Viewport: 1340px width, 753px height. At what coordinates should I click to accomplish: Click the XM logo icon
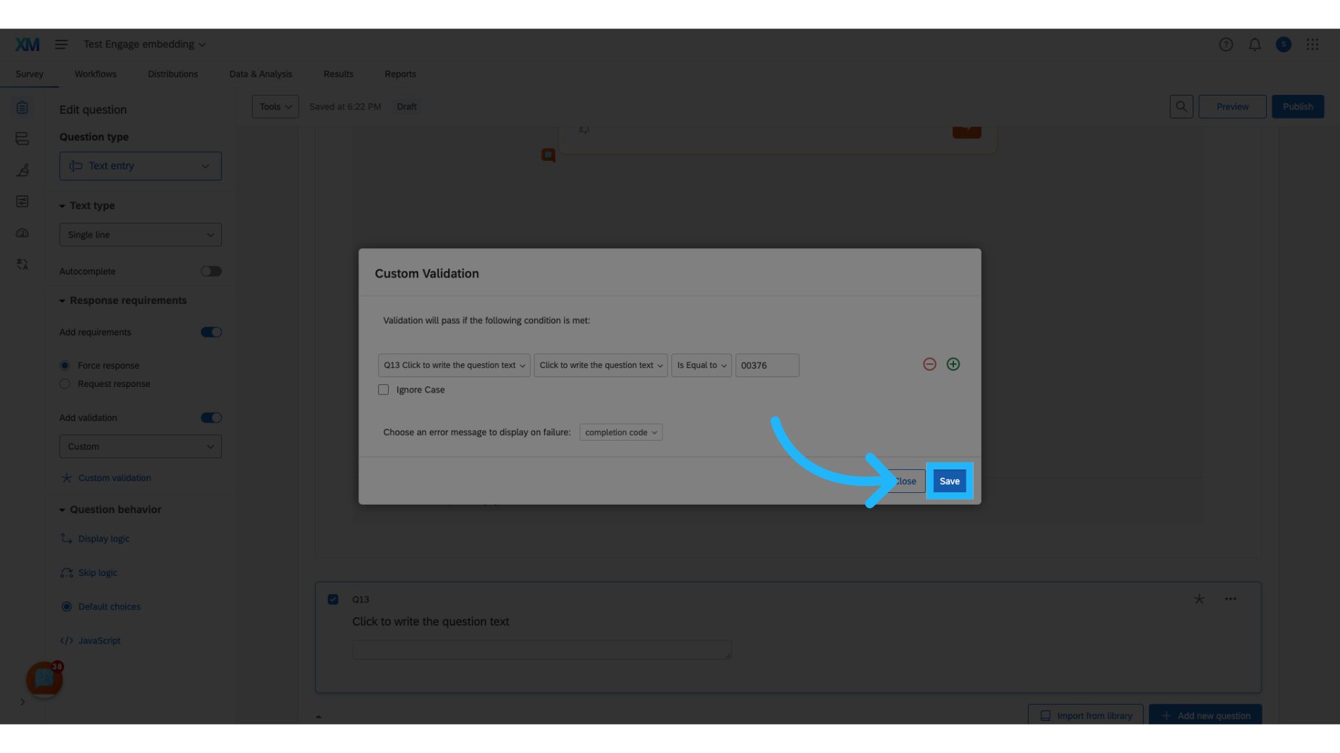[27, 45]
